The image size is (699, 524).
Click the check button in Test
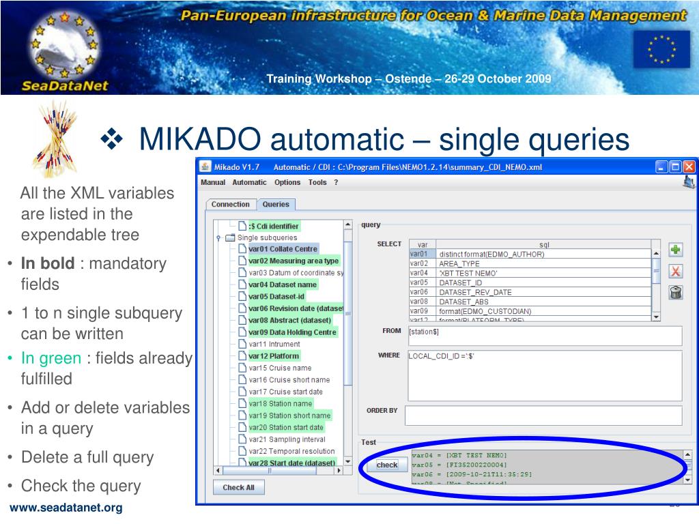(x=387, y=465)
